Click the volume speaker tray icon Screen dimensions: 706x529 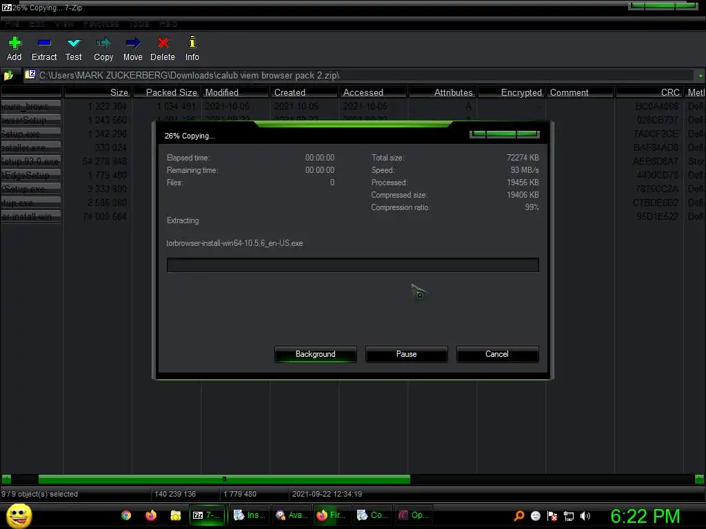coord(585,515)
